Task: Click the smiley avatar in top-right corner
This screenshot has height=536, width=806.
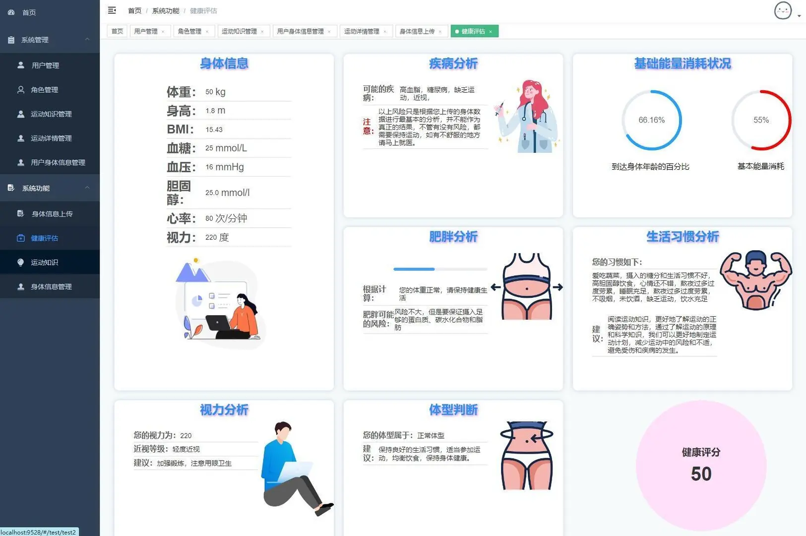Action: [x=783, y=10]
